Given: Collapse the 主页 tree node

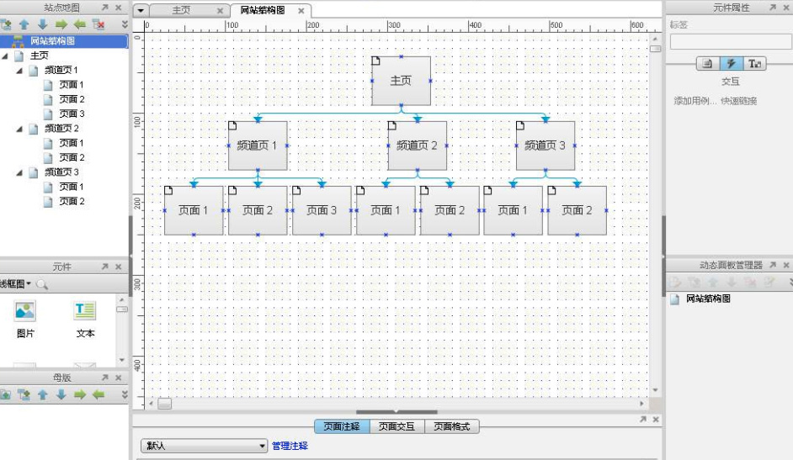Looking at the screenshot, I should click(x=6, y=56).
